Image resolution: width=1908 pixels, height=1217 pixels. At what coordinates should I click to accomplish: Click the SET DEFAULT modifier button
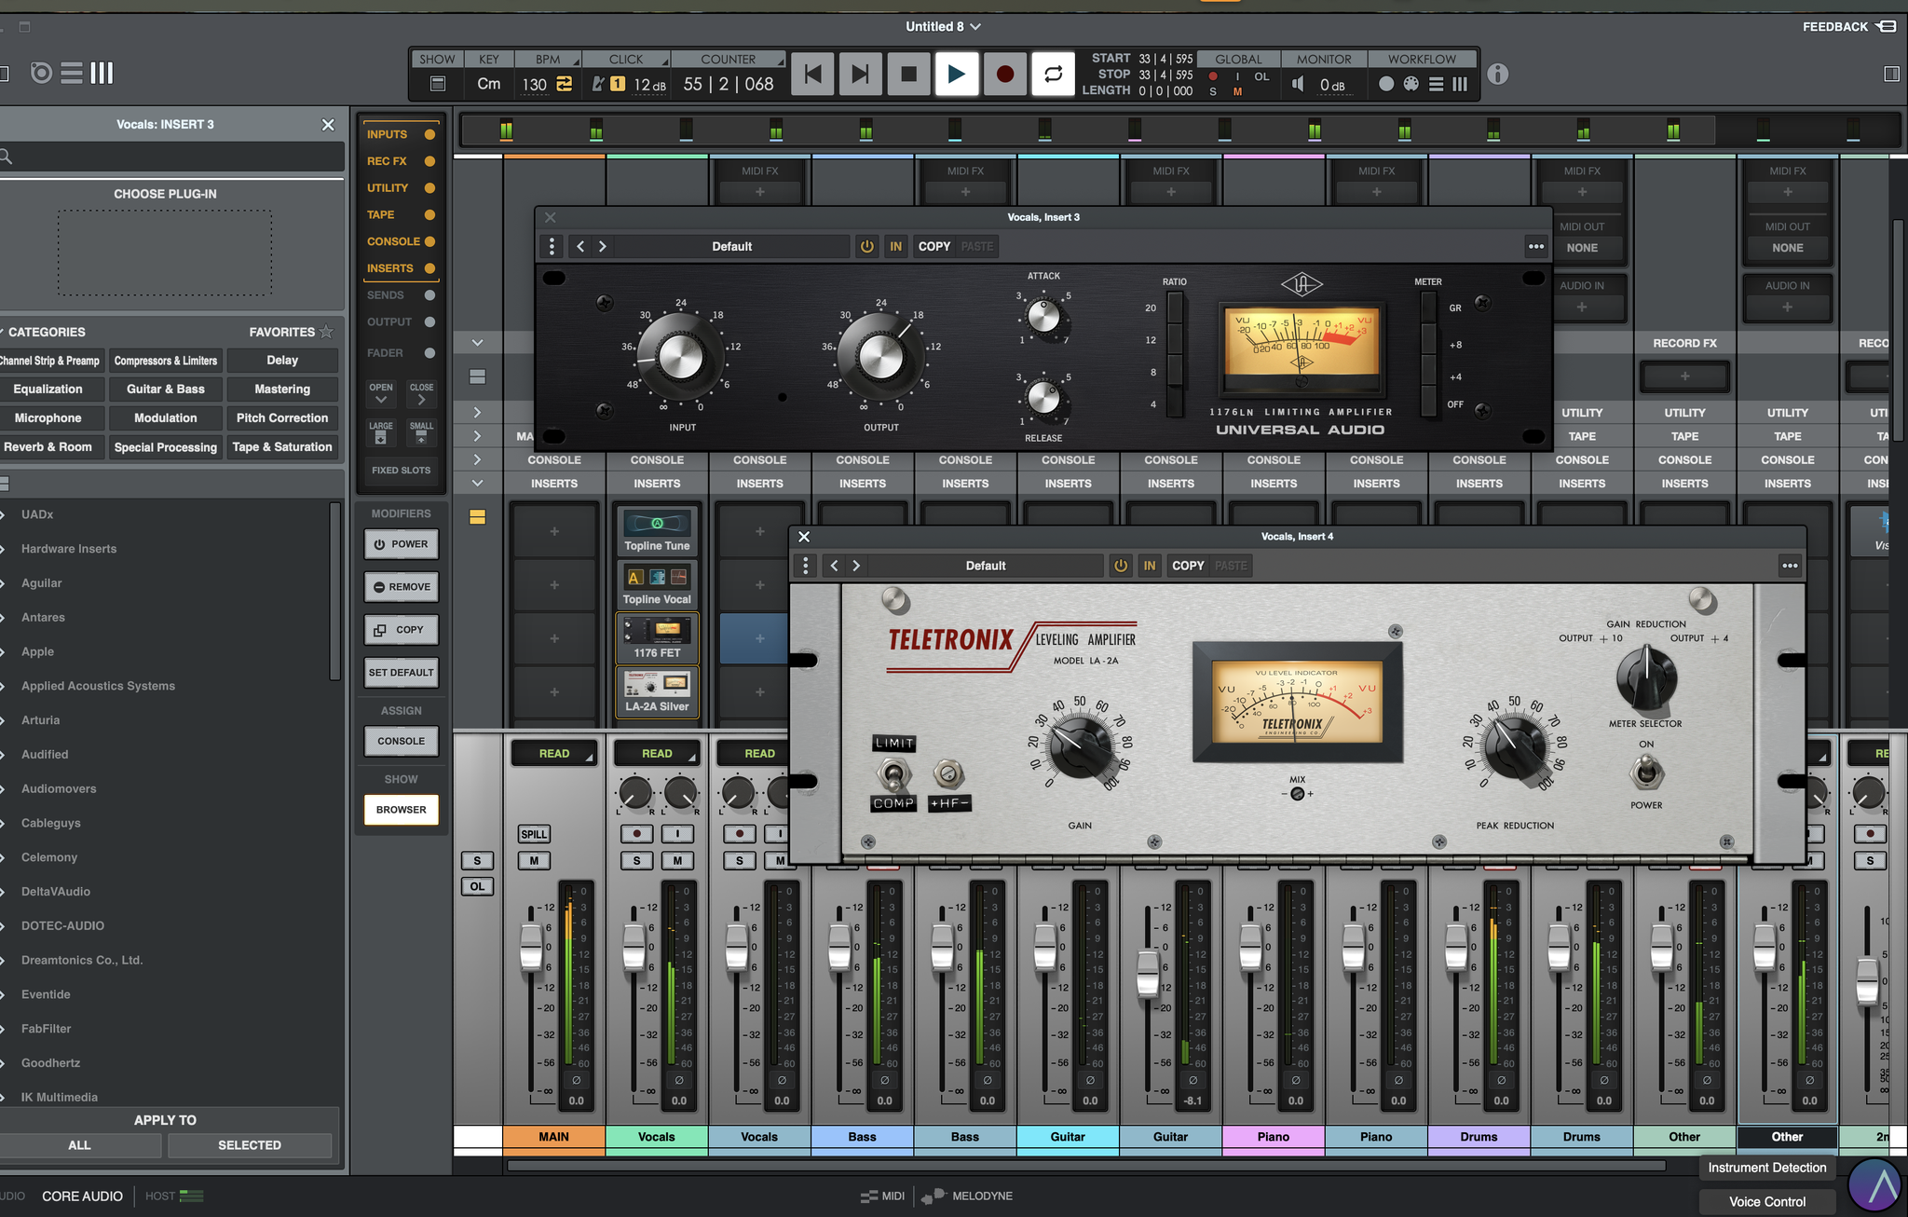[402, 673]
